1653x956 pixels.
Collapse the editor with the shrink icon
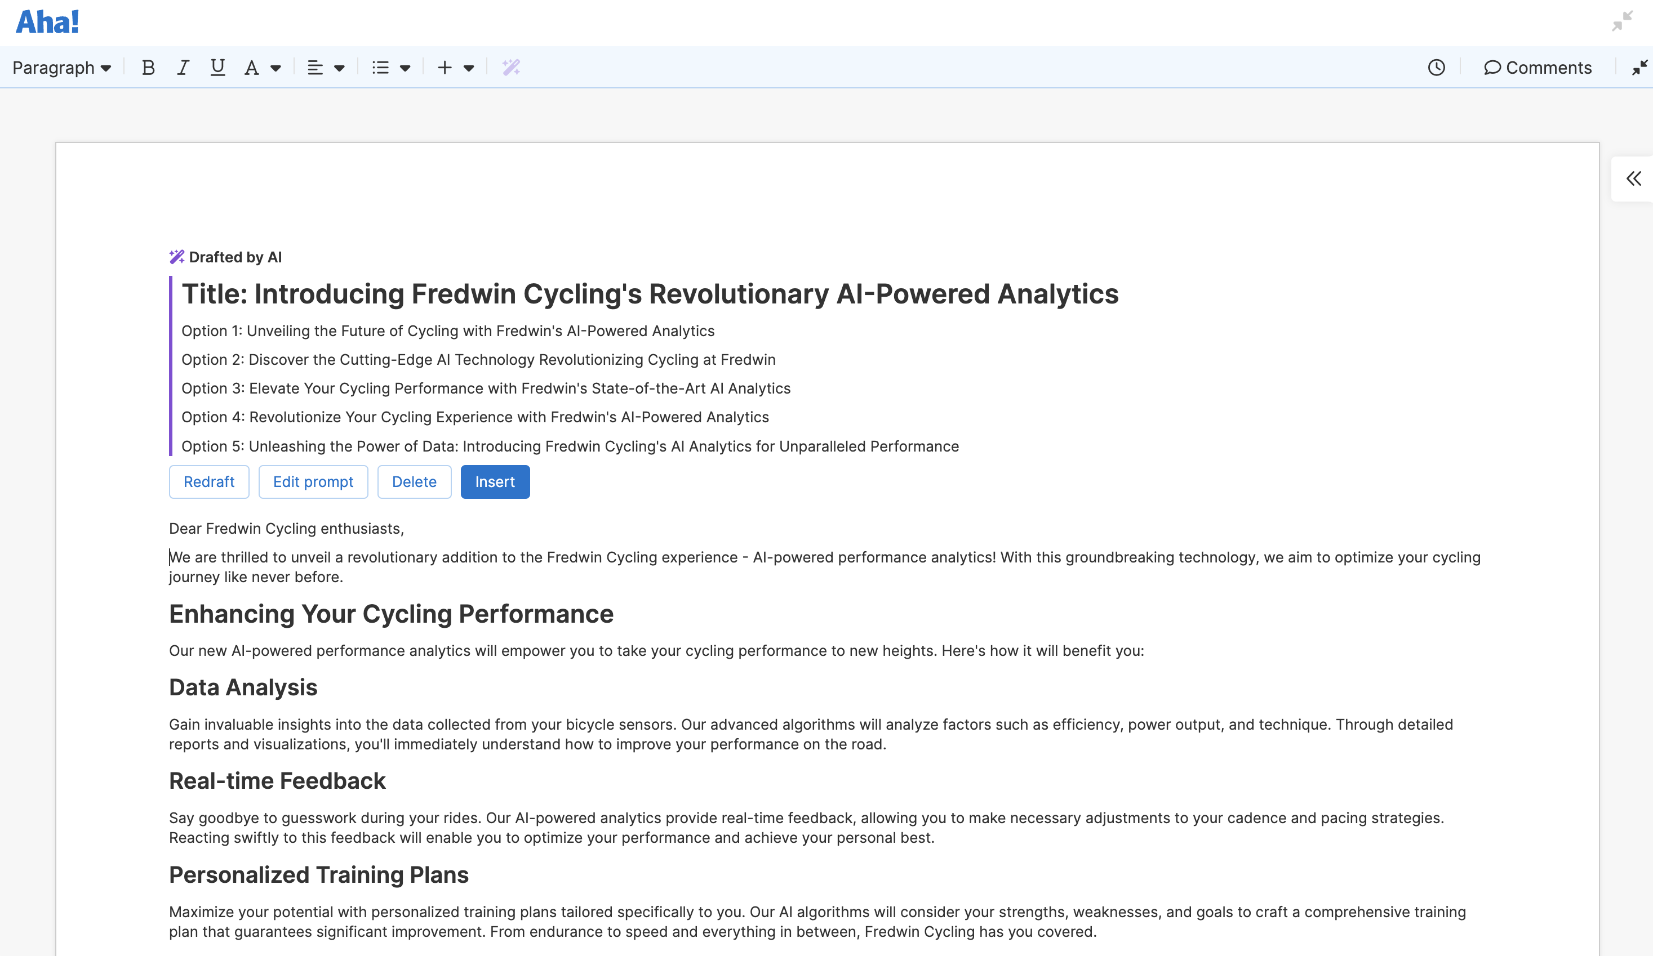(1641, 67)
